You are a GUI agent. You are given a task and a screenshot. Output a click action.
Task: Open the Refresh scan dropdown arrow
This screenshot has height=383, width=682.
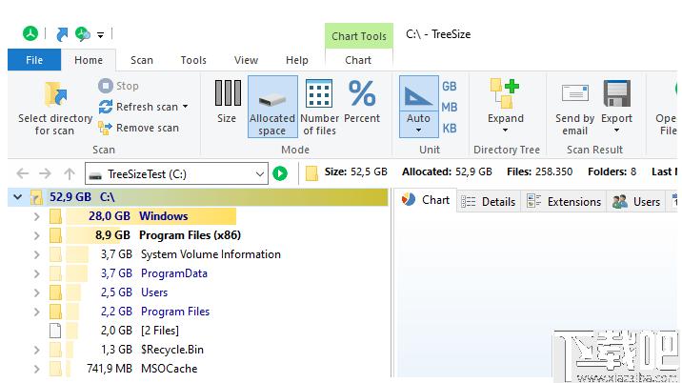click(186, 107)
